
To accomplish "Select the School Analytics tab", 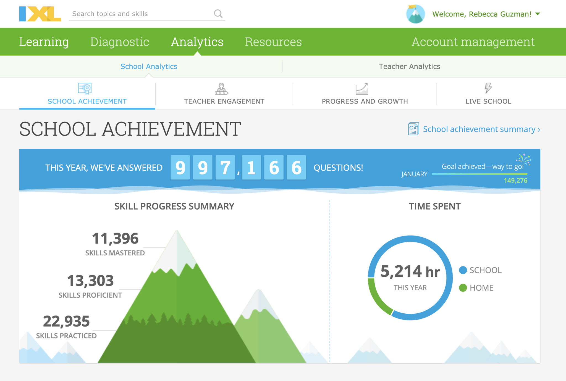I will click(x=149, y=66).
